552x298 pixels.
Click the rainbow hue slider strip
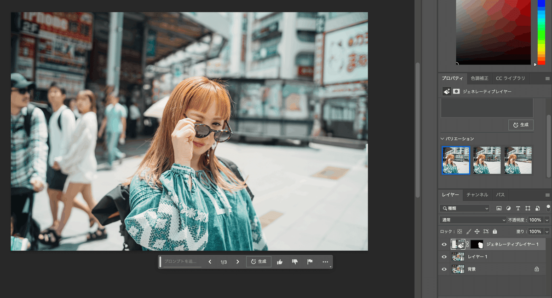pyautogui.click(x=541, y=32)
